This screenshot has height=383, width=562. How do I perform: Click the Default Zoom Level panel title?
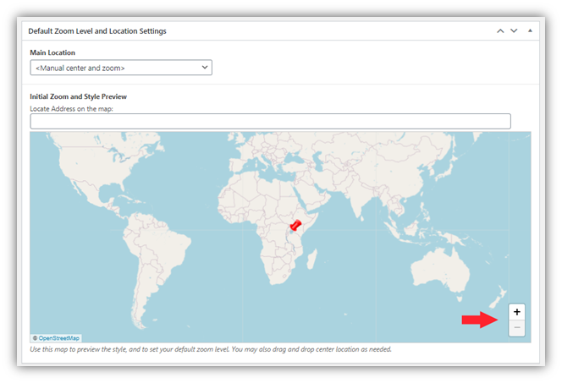[x=97, y=31]
